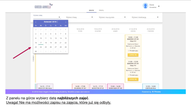Pick day 3 in the calendar
Screen dimensions: 191x107
[x=41, y=34]
